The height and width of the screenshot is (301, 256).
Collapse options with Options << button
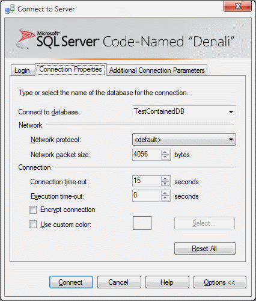[x=220, y=282]
